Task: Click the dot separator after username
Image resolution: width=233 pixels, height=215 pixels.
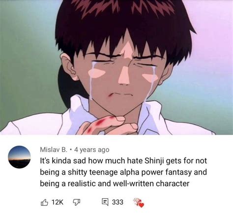Action: click(x=71, y=150)
